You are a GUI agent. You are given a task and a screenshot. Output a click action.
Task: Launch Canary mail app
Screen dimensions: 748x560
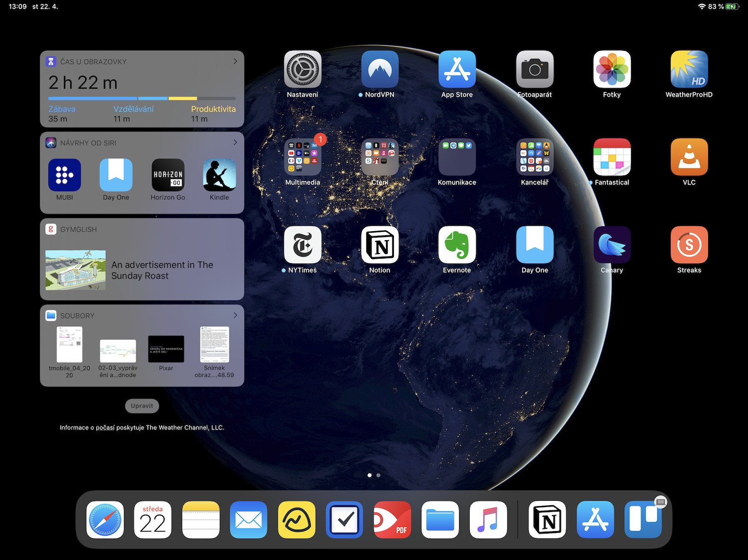pos(612,245)
